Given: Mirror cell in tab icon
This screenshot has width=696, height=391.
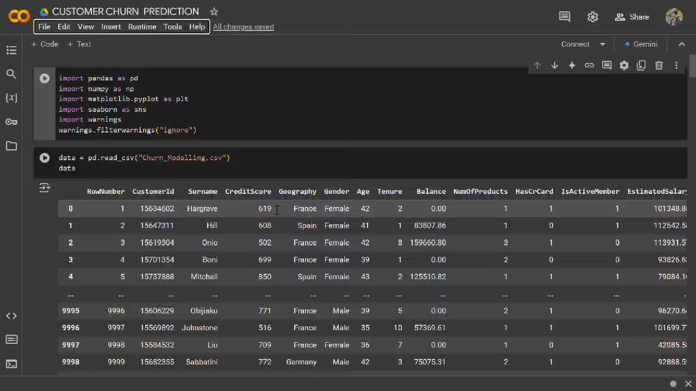Looking at the screenshot, I should (x=642, y=65).
